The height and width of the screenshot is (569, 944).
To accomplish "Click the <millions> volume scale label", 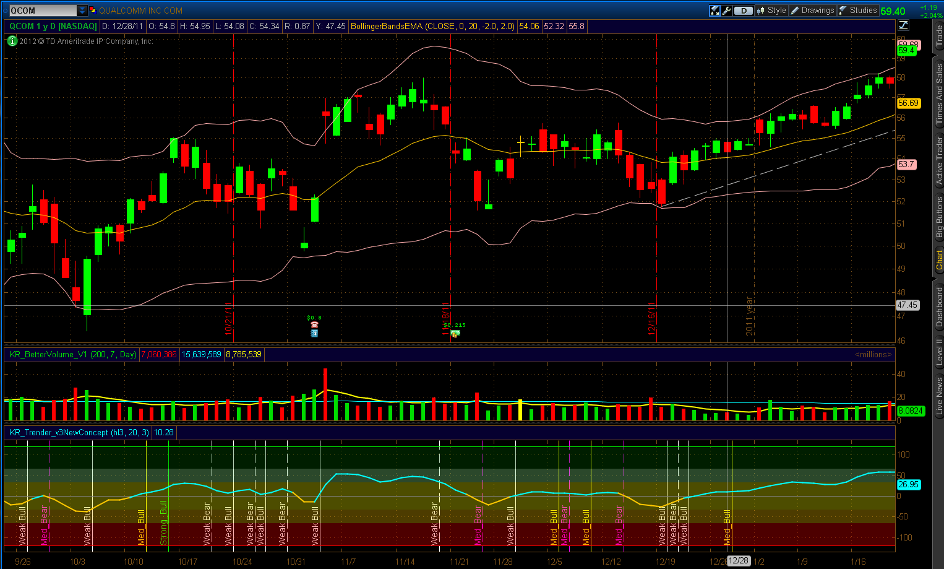I will (873, 355).
